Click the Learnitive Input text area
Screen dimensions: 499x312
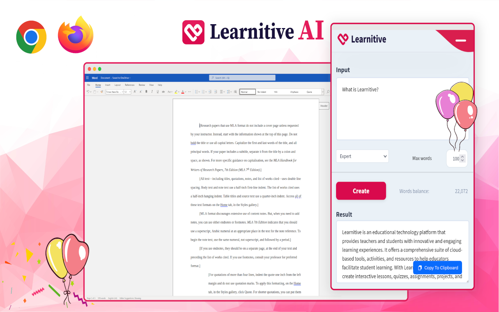pyautogui.click(x=402, y=109)
